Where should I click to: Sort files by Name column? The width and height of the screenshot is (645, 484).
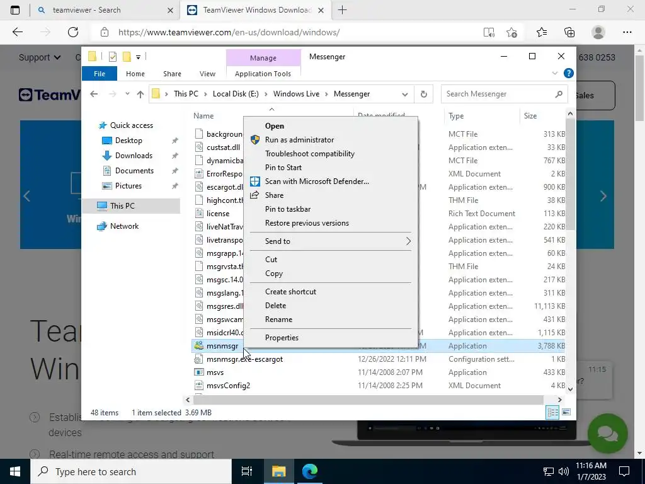click(x=203, y=116)
